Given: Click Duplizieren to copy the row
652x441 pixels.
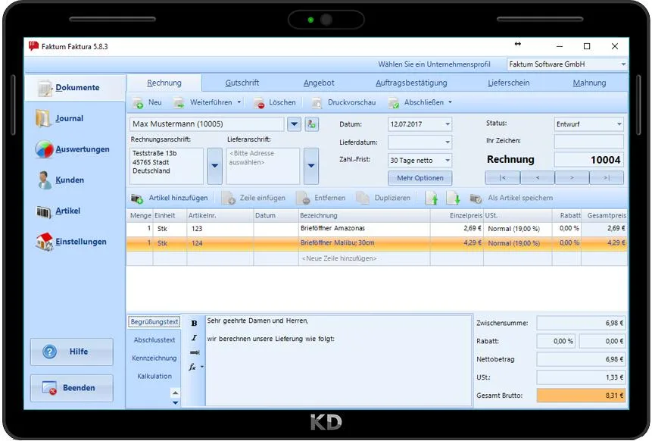Looking at the screenshot, I should (383, 198).
